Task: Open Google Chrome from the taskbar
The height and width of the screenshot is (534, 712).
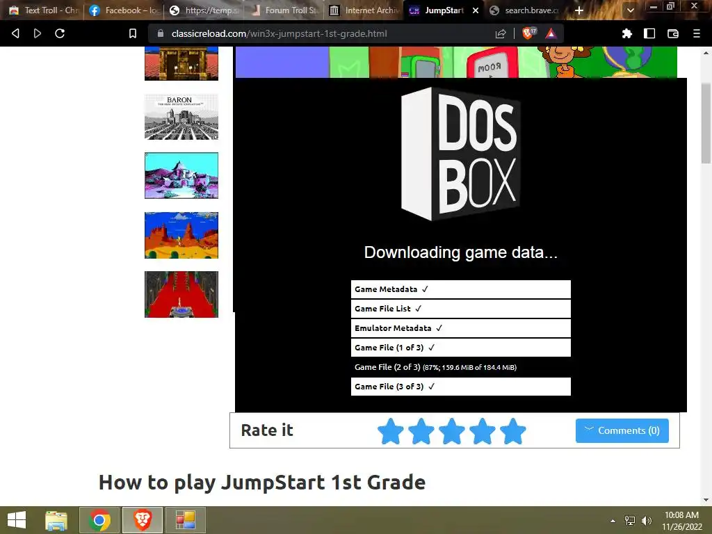Action: point(99,520)
